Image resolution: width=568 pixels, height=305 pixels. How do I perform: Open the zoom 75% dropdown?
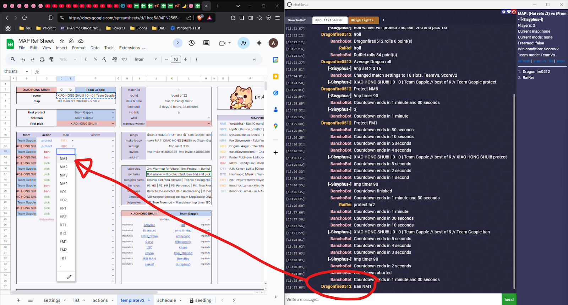click(x=67, y=59)
